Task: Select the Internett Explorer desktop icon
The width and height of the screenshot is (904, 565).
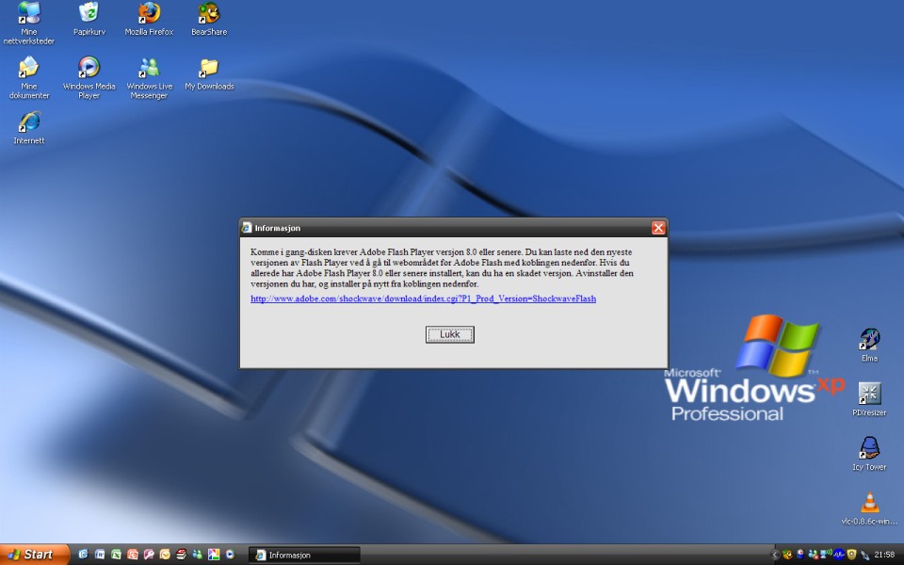Action: tap(29, 127)
